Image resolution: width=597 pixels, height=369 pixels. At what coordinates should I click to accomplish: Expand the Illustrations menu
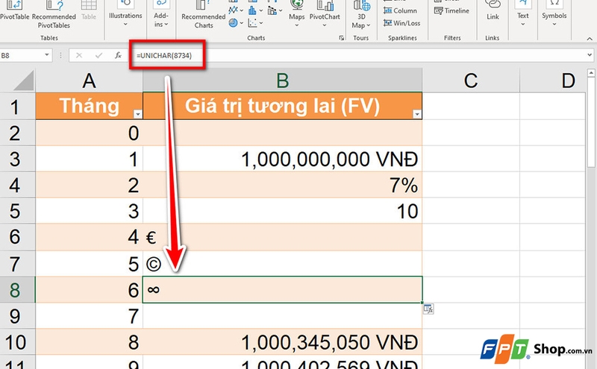[x=125, y=14]
